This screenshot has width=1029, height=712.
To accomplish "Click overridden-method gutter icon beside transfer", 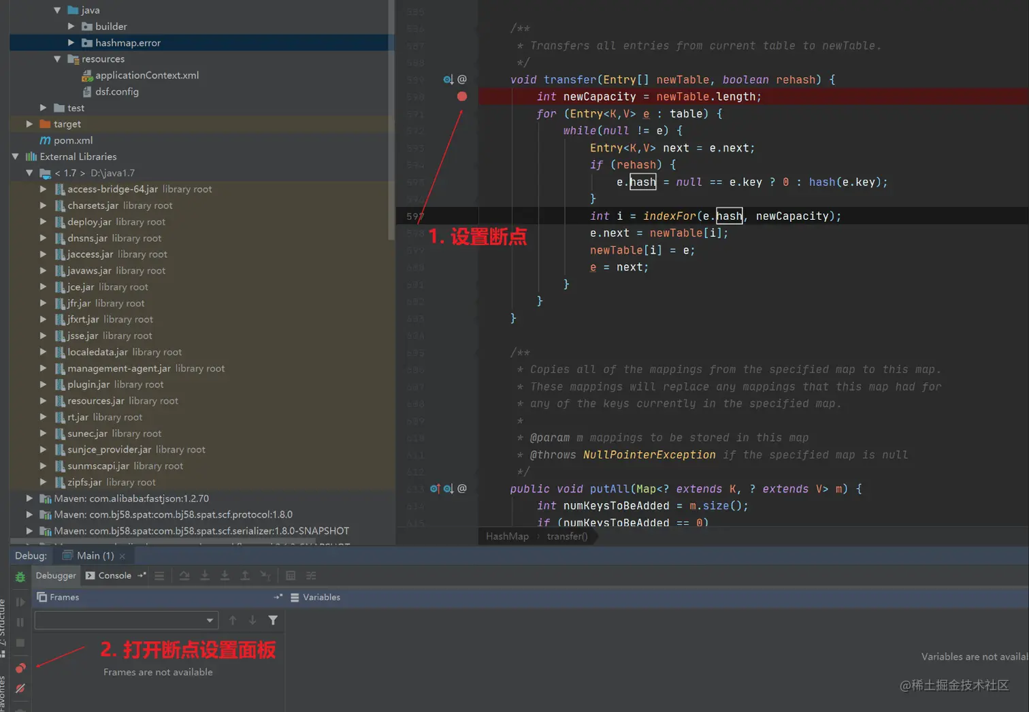I will pos(448,80).
